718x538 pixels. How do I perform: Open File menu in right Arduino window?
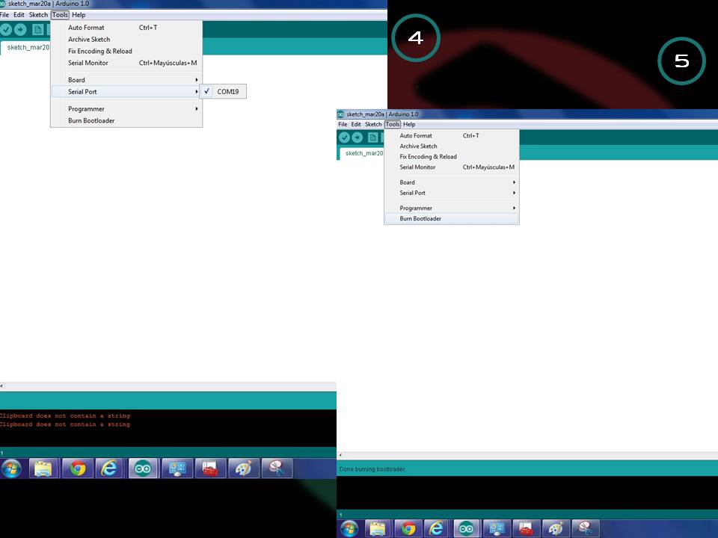(343, 125)
